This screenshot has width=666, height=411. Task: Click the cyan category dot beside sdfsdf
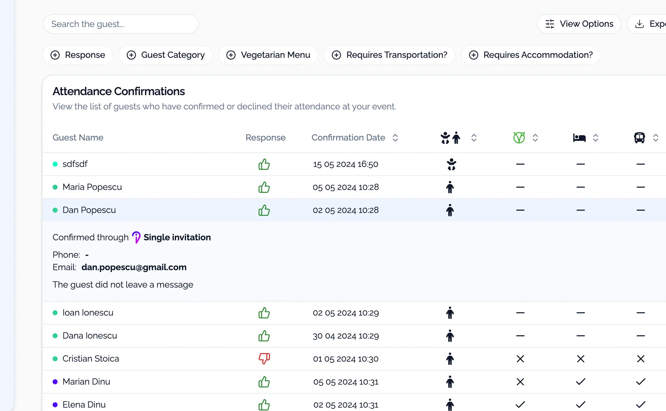pyautogui.click(x=55, y=164)
